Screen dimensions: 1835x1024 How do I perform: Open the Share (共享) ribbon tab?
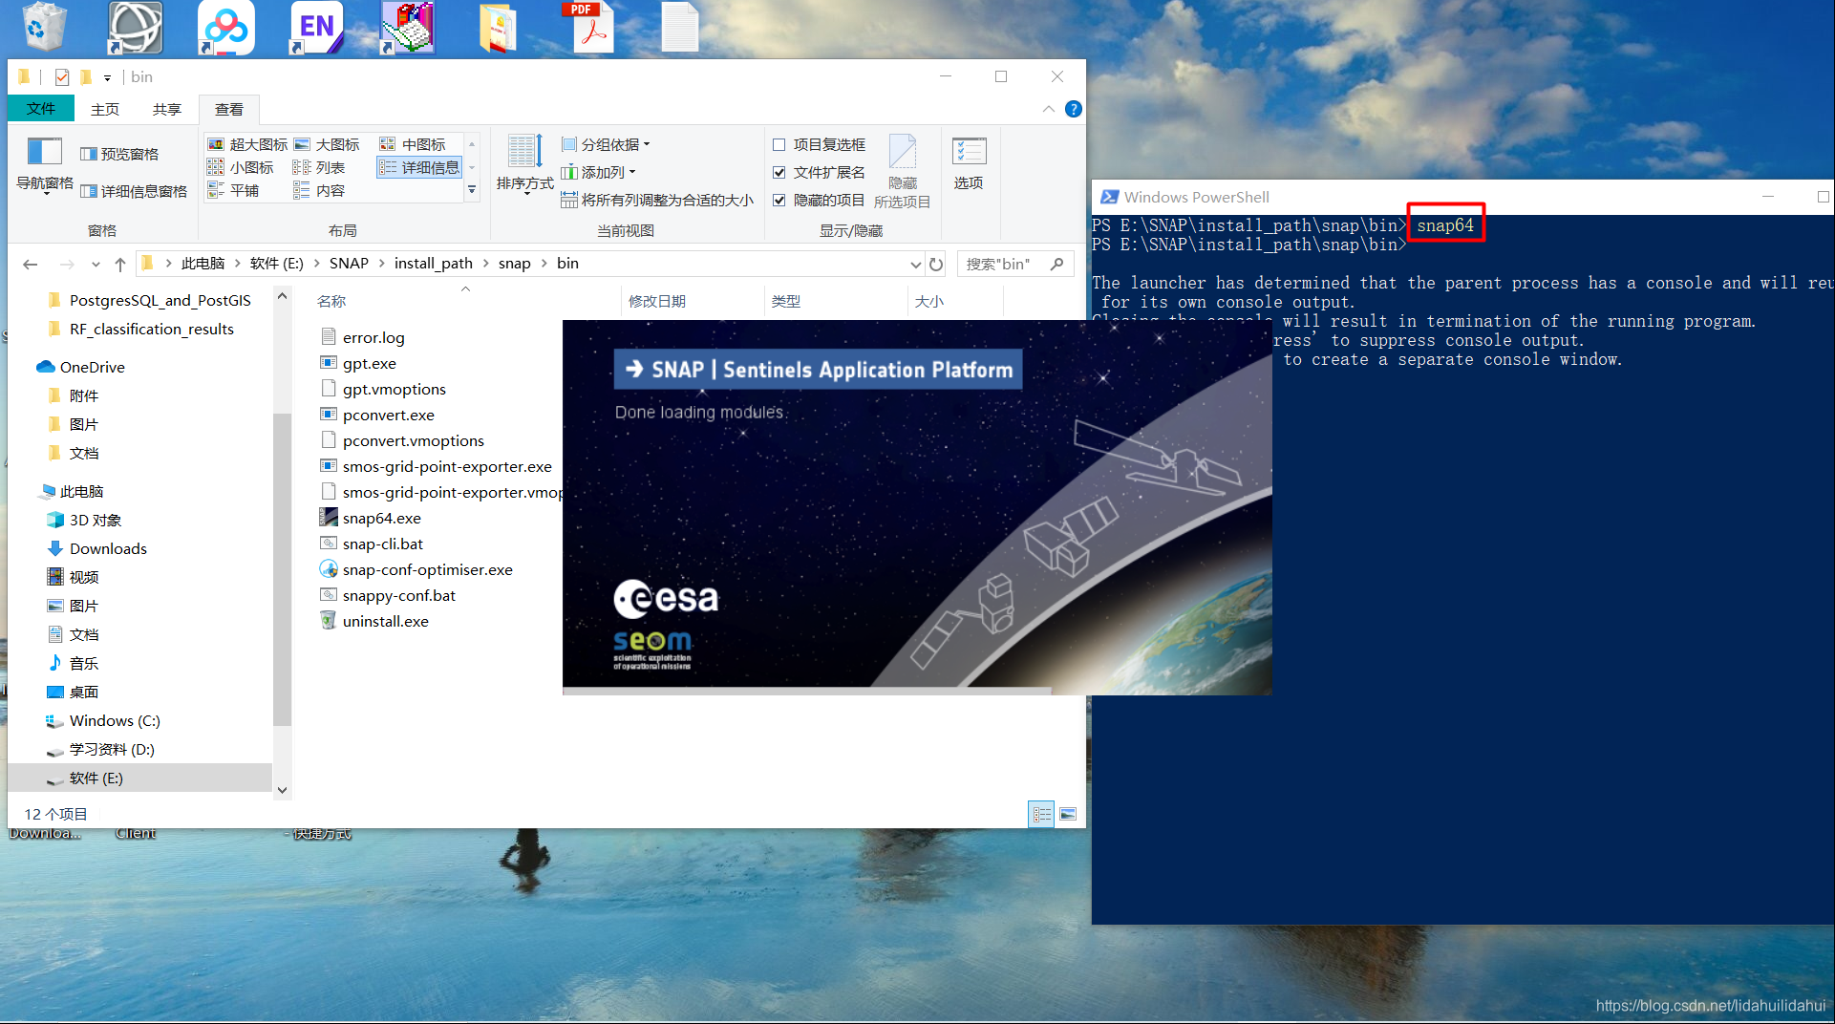pyautogui.click(x=167, y=110)
